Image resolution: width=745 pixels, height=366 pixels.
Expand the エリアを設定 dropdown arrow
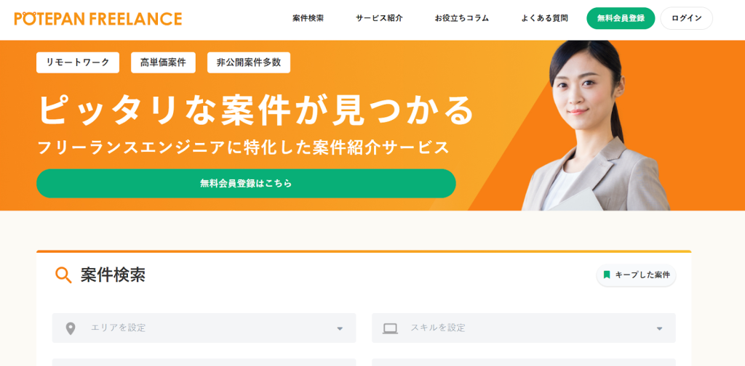(340, 328)
